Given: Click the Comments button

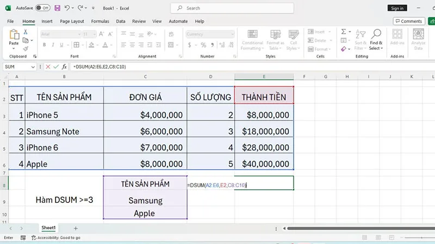Looking at the screenshot, I should [409, 21].
